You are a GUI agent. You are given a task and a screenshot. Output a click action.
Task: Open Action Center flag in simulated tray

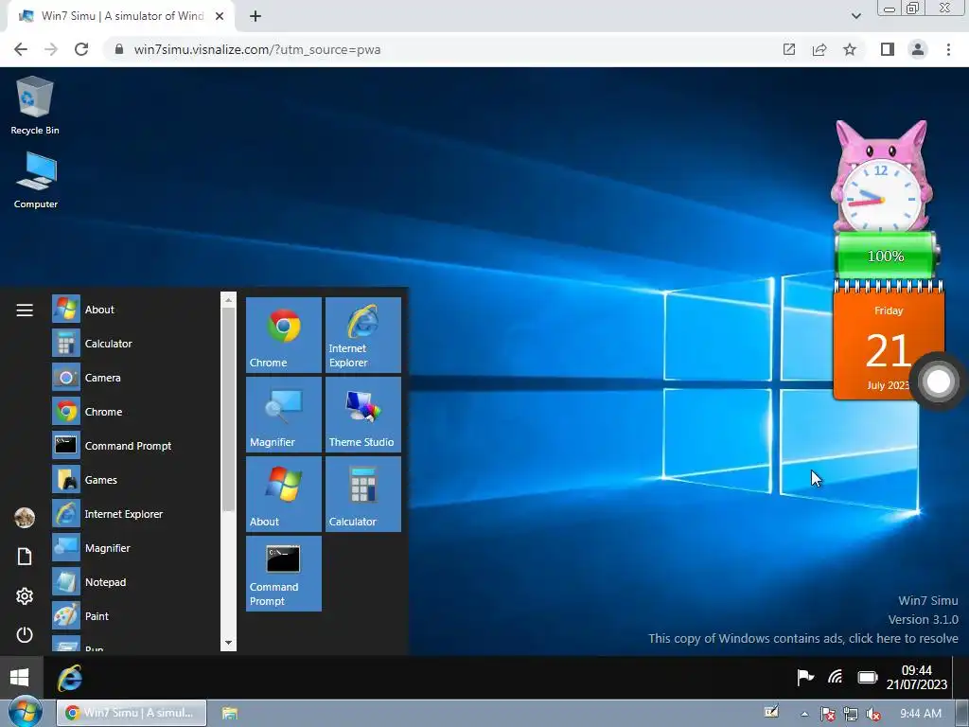tap(804, 678)
